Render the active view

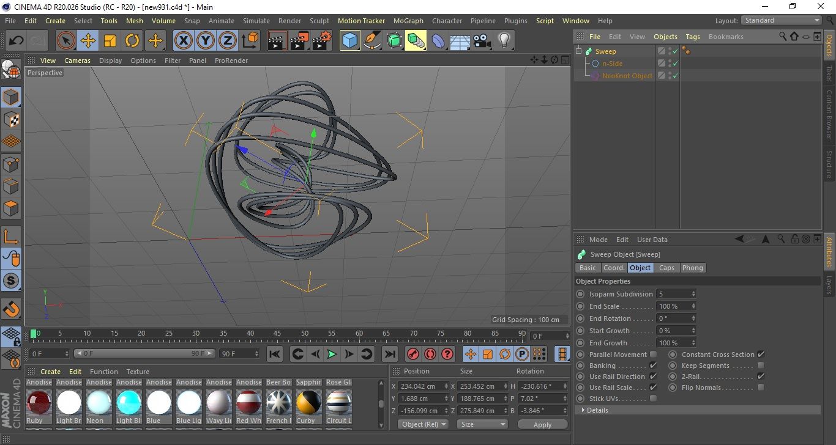278,41
